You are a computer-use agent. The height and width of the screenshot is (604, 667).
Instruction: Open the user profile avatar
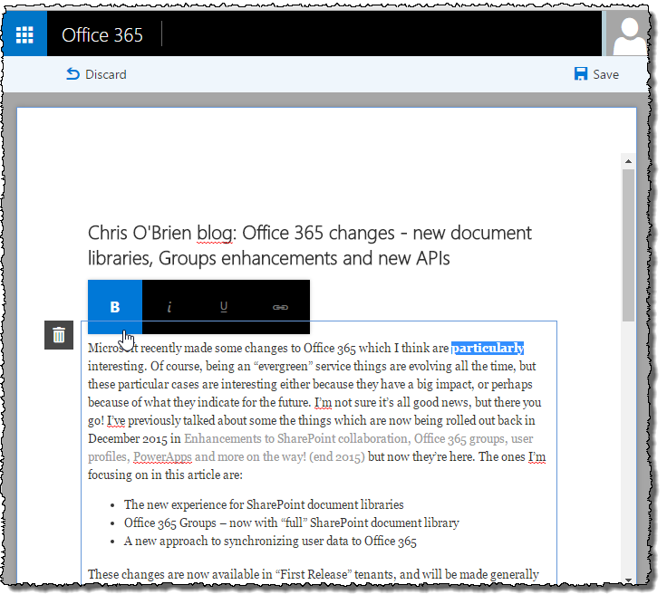(628, 34)
